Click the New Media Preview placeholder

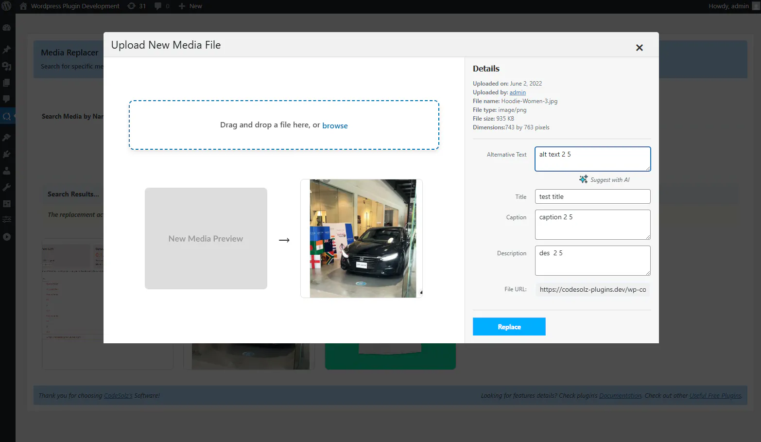[206, 238]
